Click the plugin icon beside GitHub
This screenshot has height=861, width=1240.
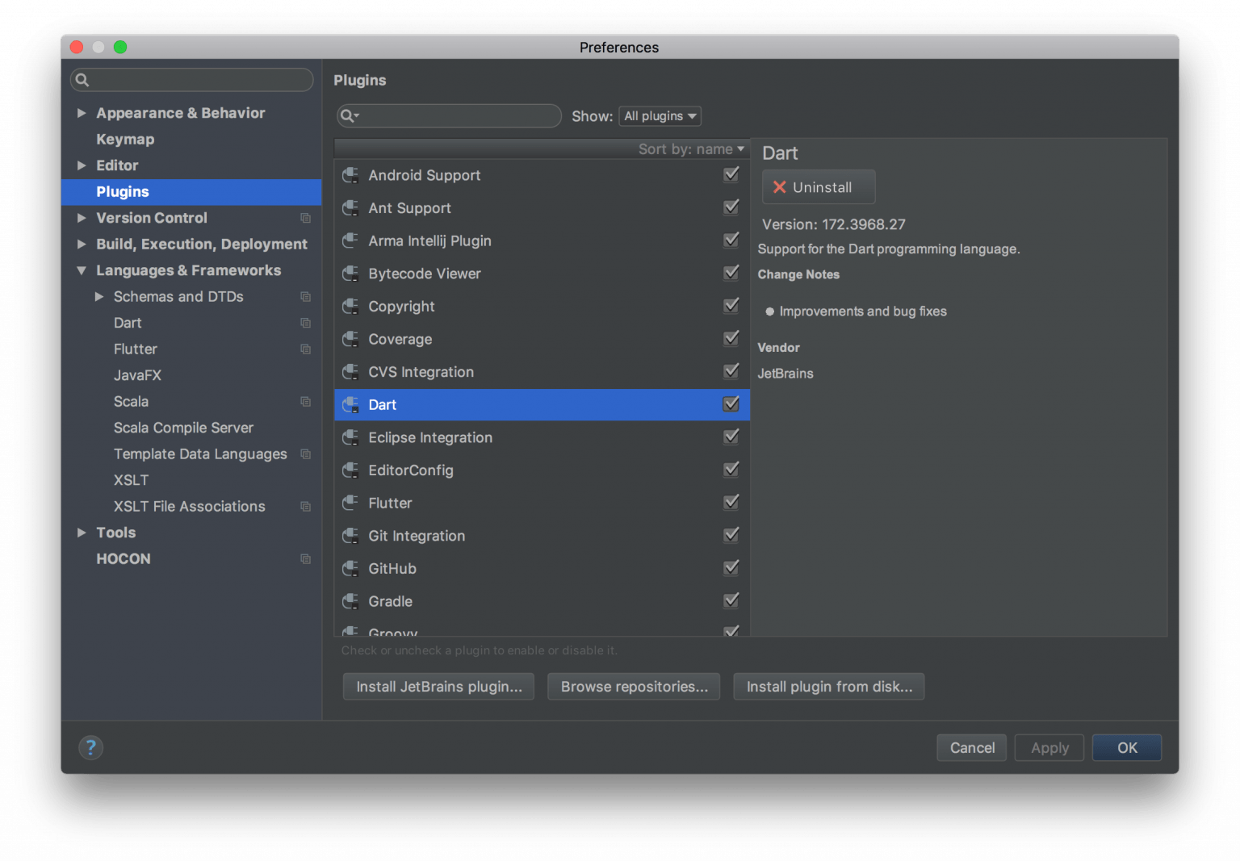coord(350,568)
